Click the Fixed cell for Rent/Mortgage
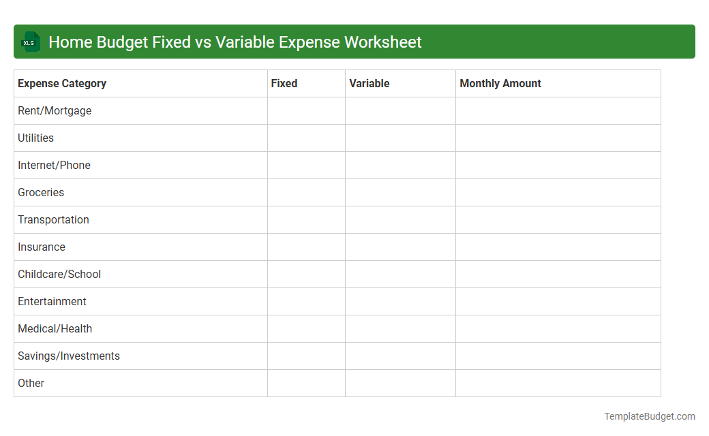The image size is (709, 436). (306, 110)
